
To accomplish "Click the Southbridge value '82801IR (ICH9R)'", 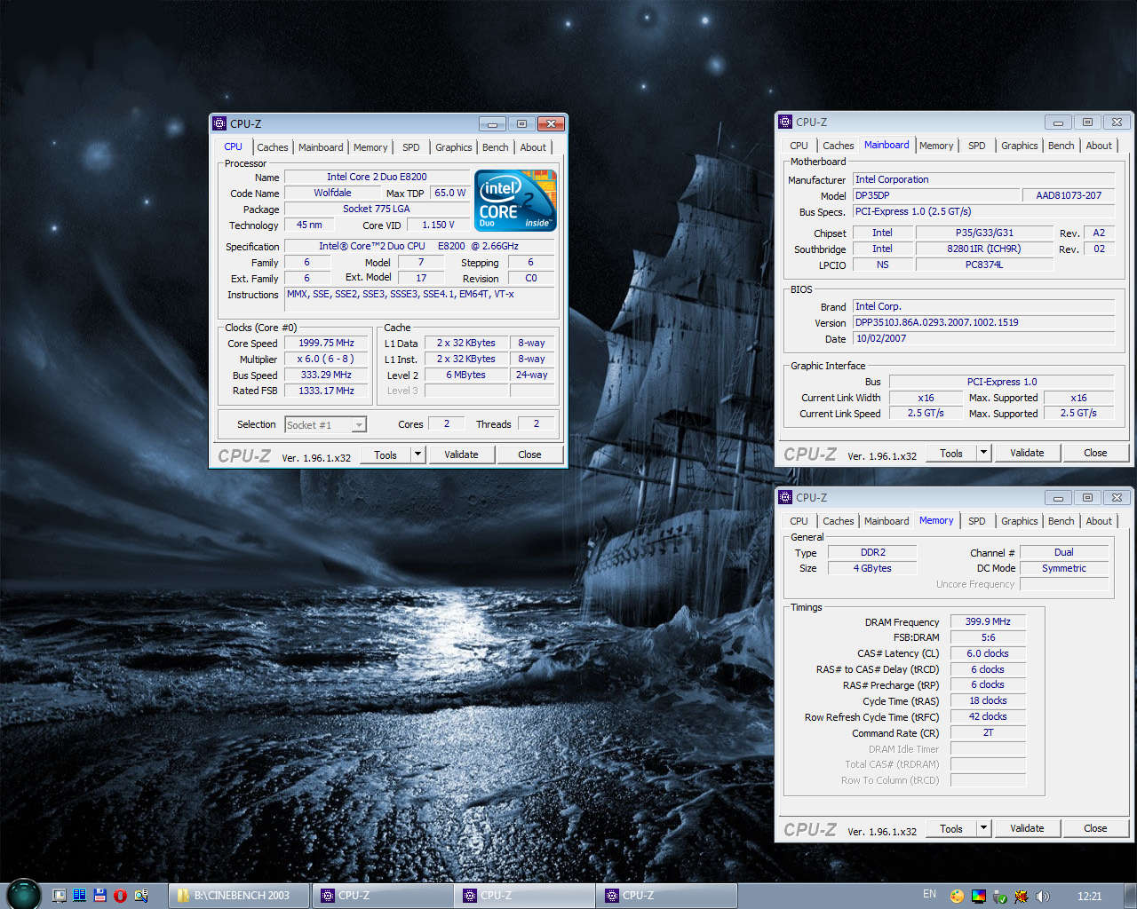I will 984,249.
